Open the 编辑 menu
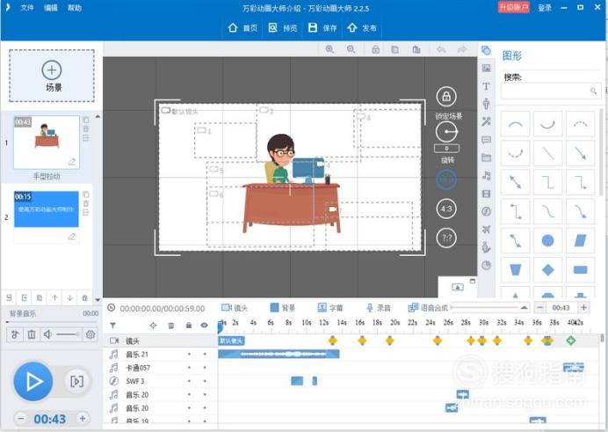 [50, 8]
